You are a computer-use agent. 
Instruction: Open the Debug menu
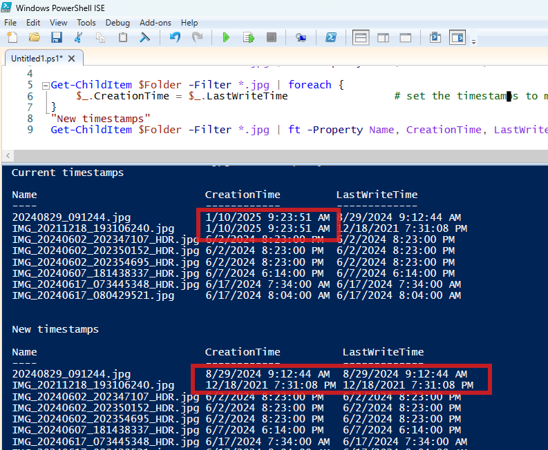[x=117, y=23]
